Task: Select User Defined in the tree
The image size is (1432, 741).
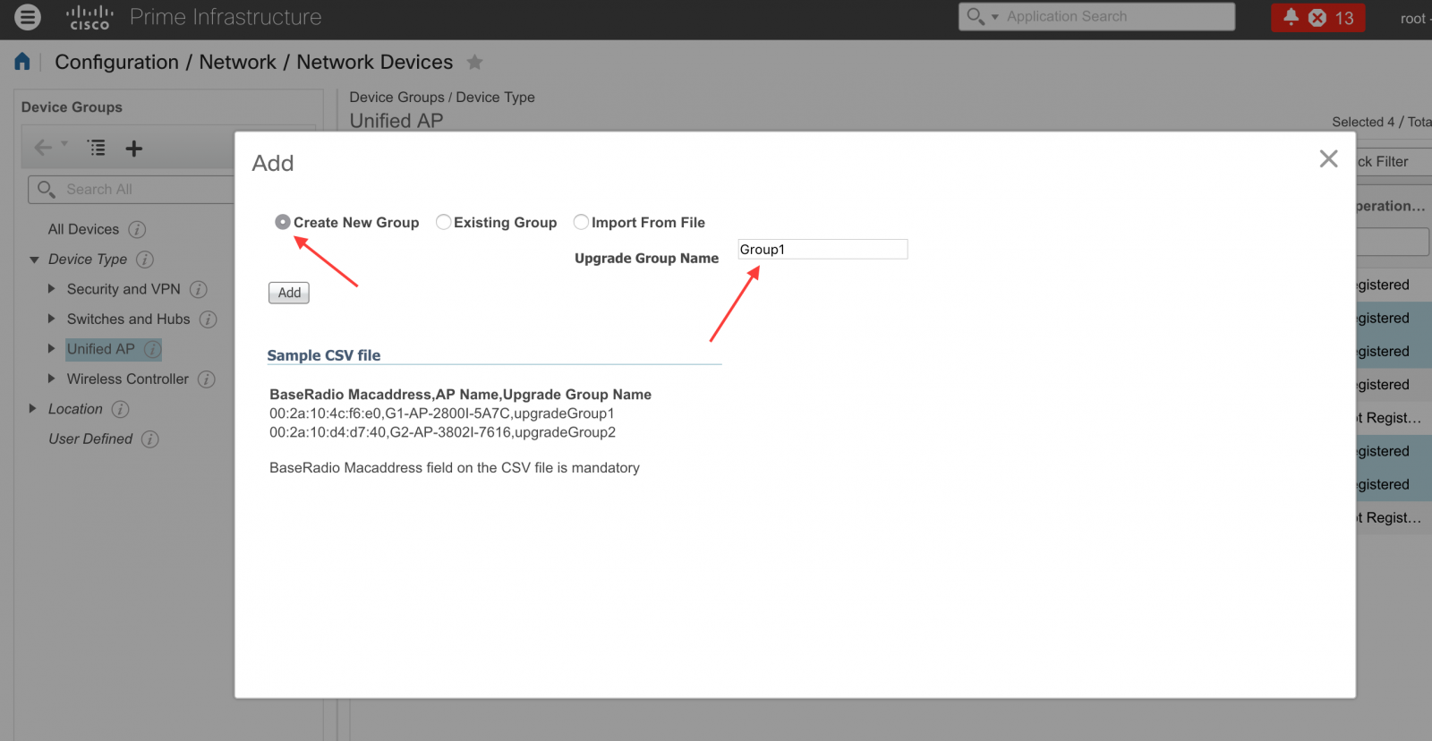Action: (x=90, y=439)
